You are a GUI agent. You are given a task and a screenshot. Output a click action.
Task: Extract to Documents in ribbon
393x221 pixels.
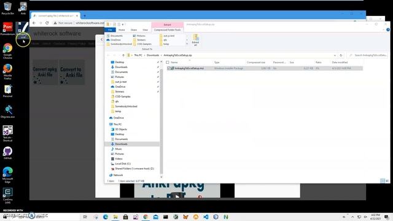point(115,36)
